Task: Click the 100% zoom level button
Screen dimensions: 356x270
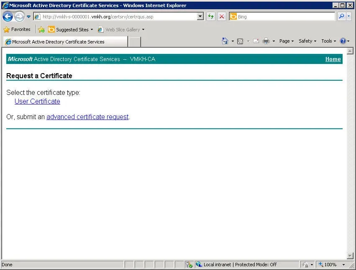Action: tap(328, 265)
